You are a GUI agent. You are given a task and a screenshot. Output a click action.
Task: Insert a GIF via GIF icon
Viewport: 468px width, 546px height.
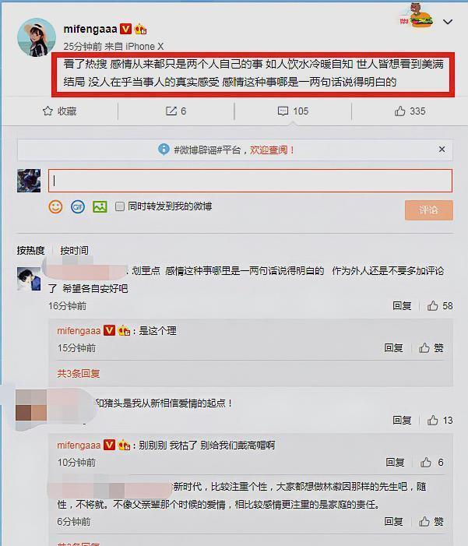[78, 207]
